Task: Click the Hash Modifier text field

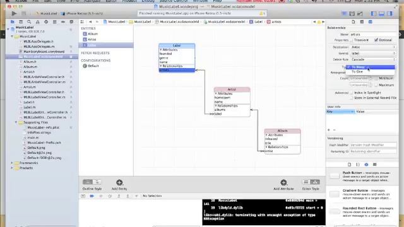Action: (373, 145)
